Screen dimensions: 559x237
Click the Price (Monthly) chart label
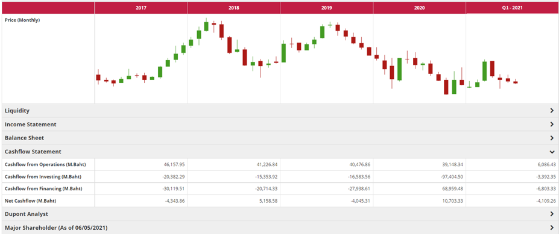tap(22, 20)
